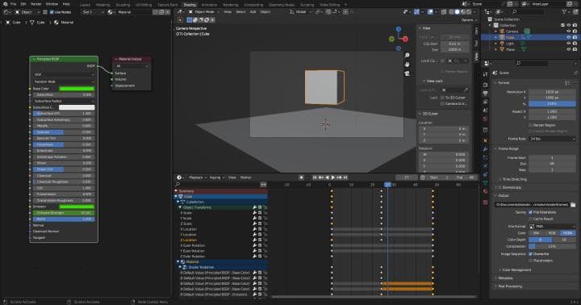The width and height of the screenshot is (581, 305).
Task: Disable Plane rendering via camera icon
Action: [x=575, y=49]
